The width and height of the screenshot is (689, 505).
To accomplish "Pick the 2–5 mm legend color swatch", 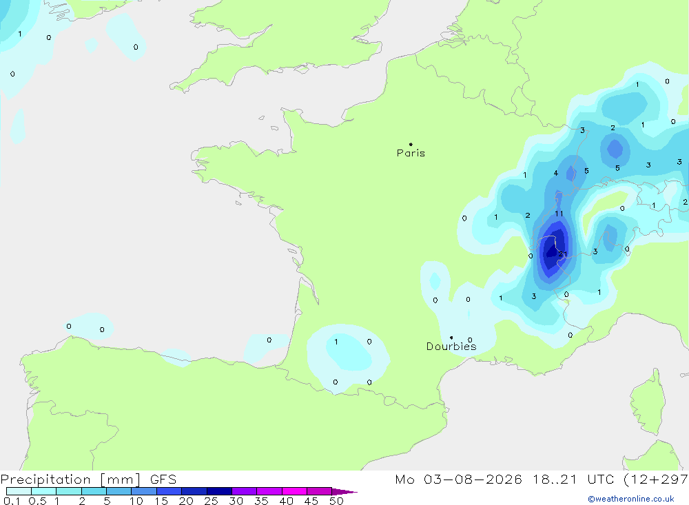I will [x=94, y=491].
